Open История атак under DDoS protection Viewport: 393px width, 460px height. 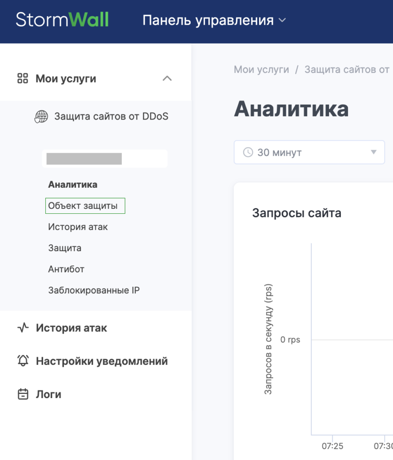78,227
